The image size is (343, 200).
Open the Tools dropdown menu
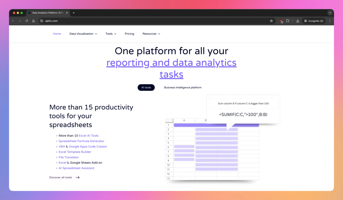tap(111, 34)
